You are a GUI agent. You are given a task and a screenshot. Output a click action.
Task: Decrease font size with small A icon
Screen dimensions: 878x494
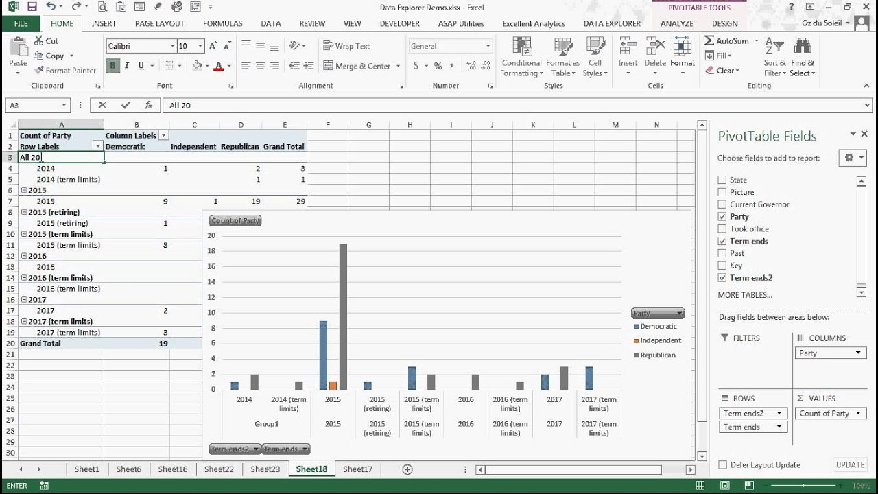[x=227, y=46]
